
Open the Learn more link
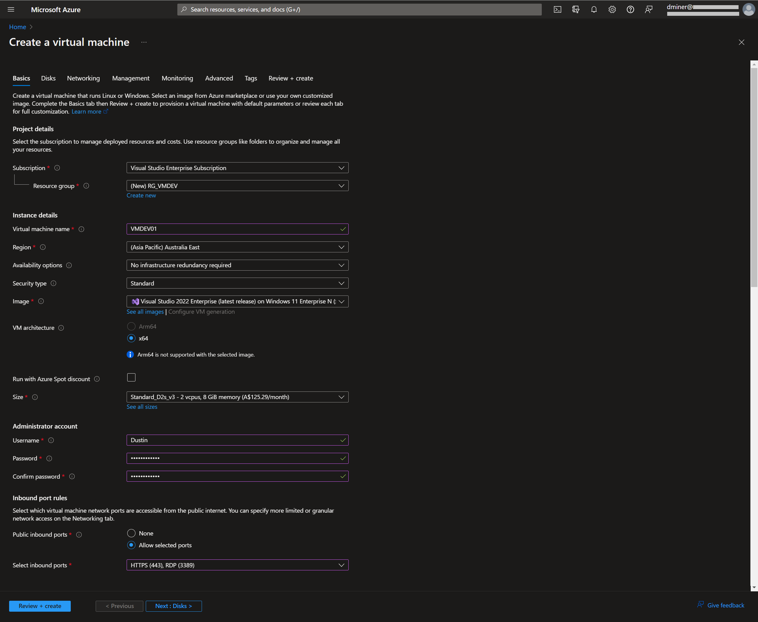(x=90, y=111)
